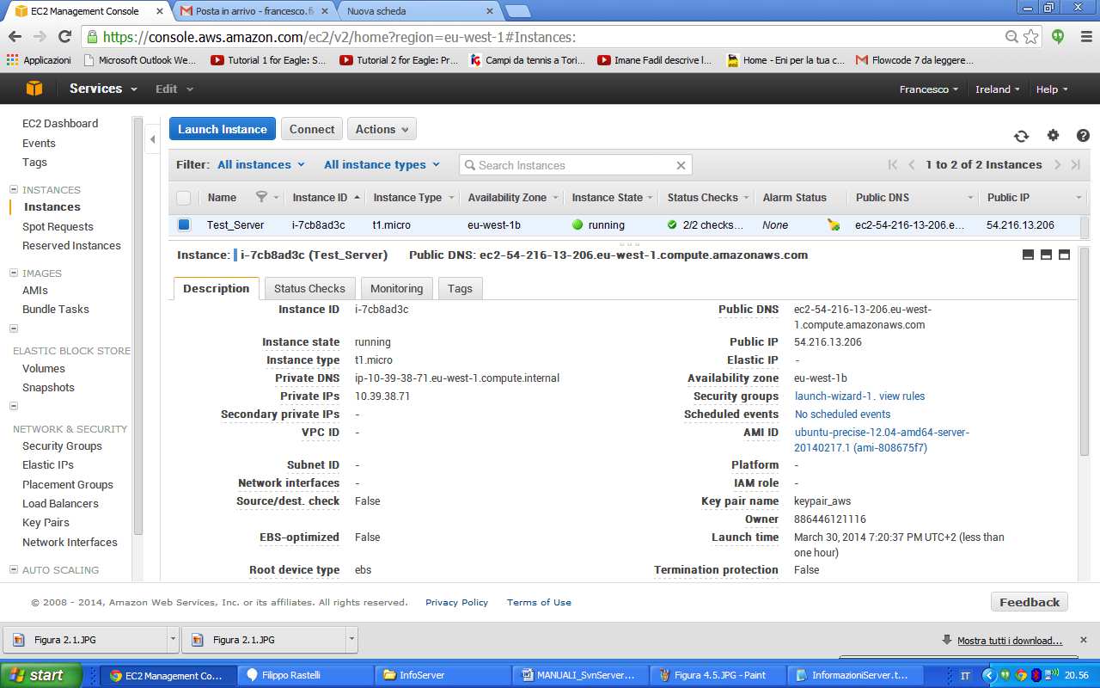
Task: Open the Ireland region selector
Action: coord(998,89)
